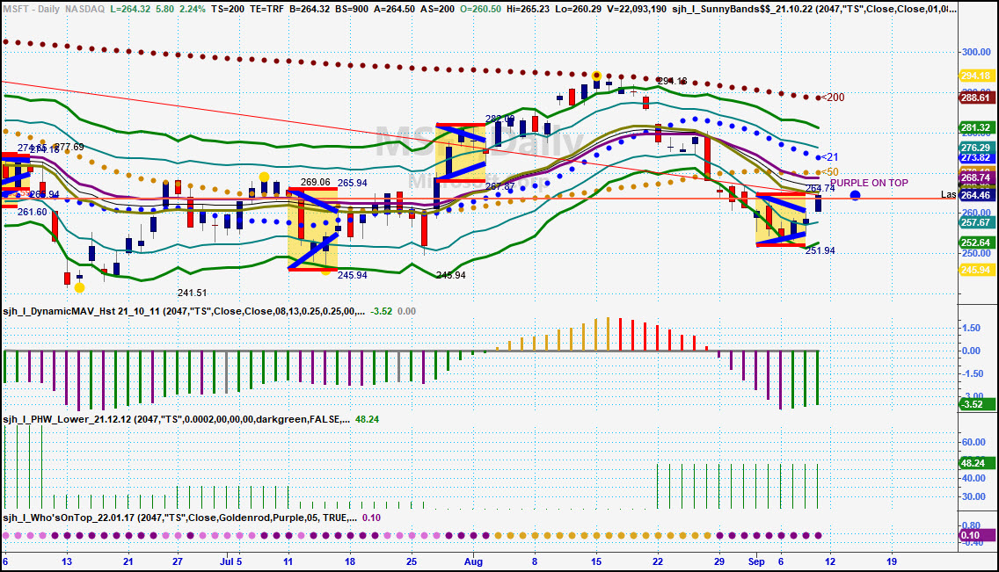This screenshot has width=999, height=572.
Task: Click the 251.94 price label
Action: point(820,250)
